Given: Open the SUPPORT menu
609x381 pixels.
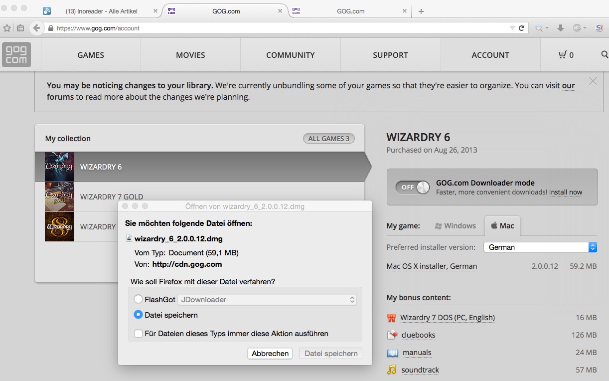Looking at the screenshot, I should pos(390,55).
